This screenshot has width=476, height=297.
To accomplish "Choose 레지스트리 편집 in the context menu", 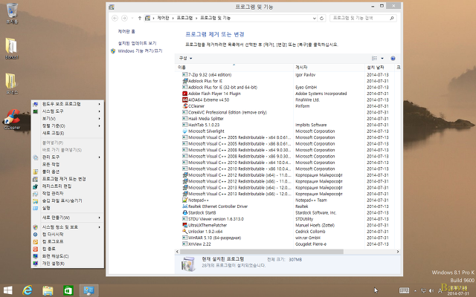I will coord(68,186).
